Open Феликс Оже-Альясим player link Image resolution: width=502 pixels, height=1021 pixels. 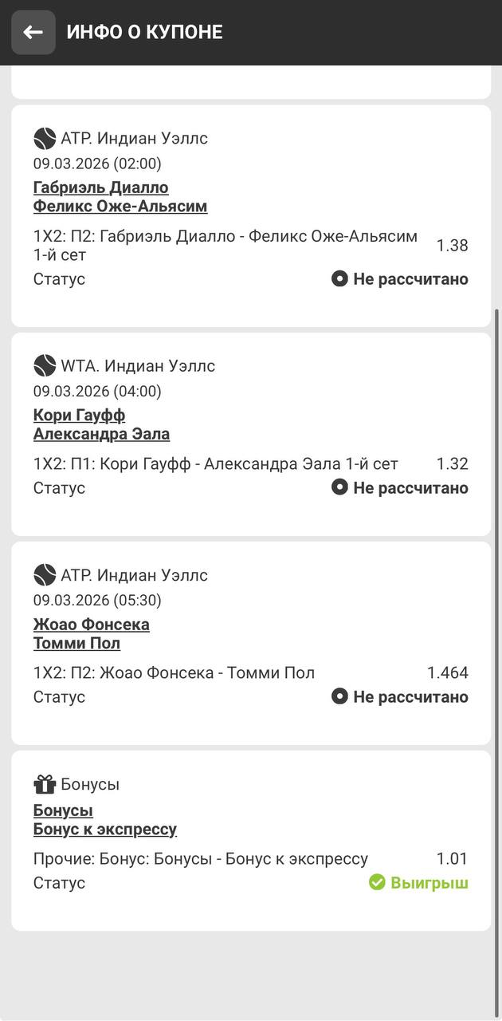tap(120, 207)
